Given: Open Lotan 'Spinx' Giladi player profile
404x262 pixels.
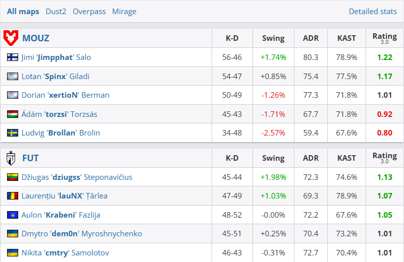Looking at the screenshot, I should [55, 77].
